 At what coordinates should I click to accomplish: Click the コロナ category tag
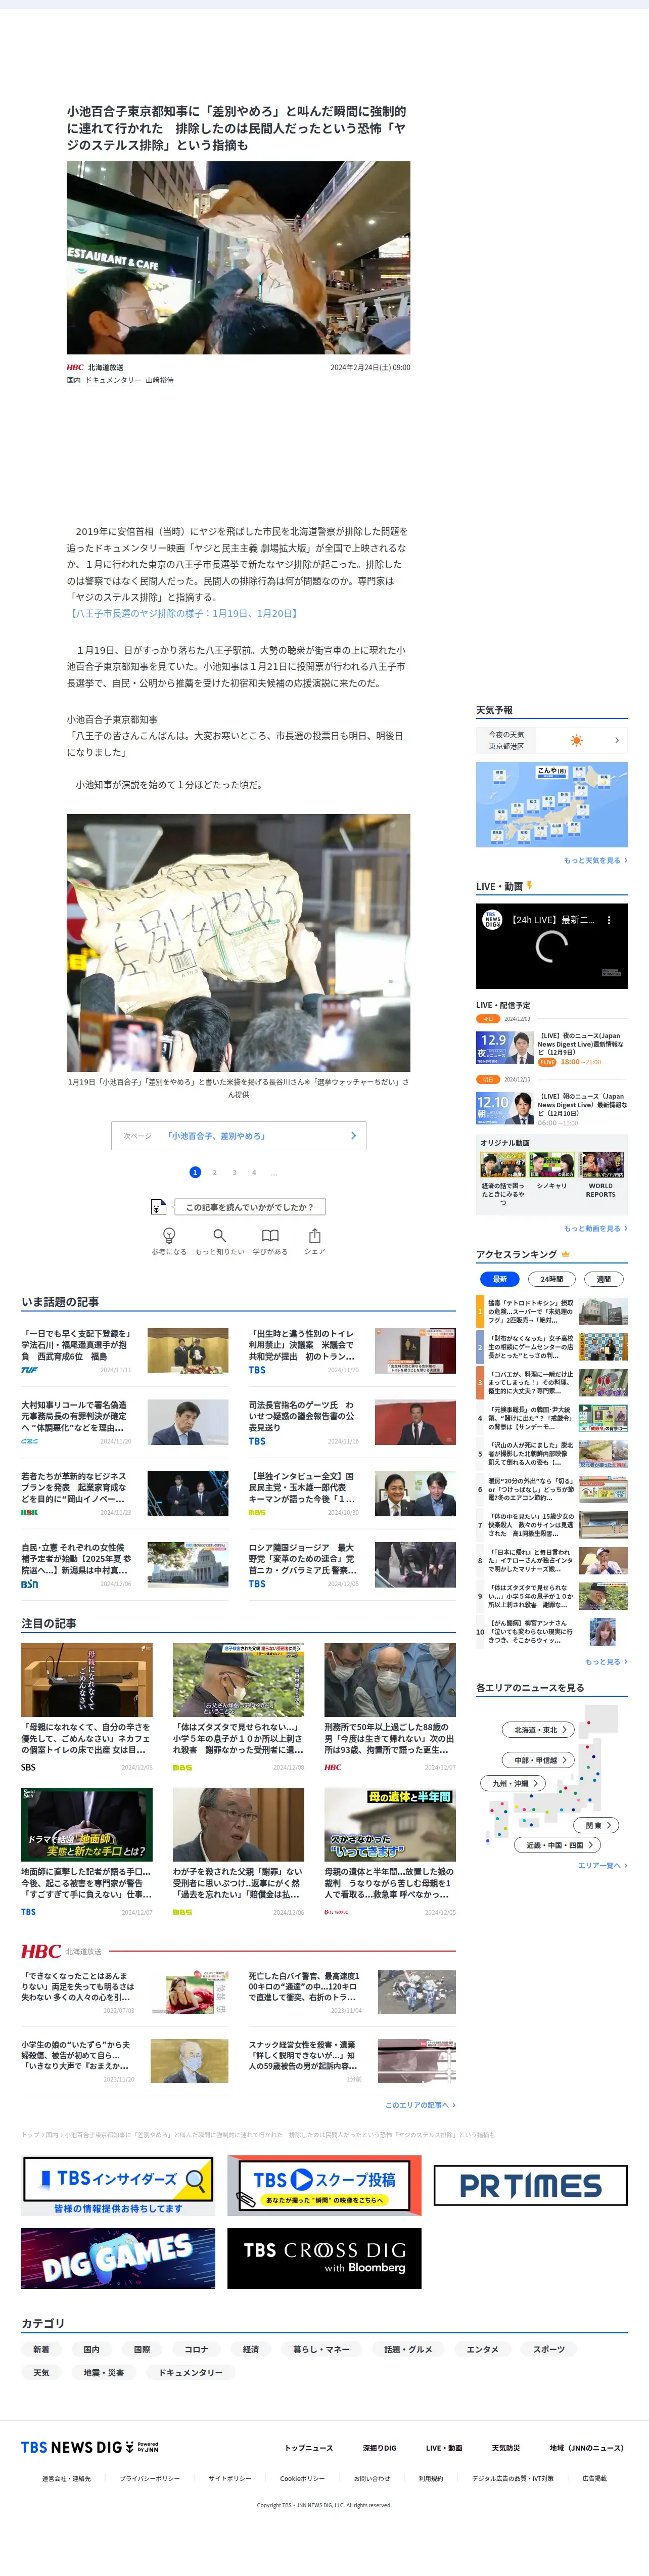click(196, 2349)
